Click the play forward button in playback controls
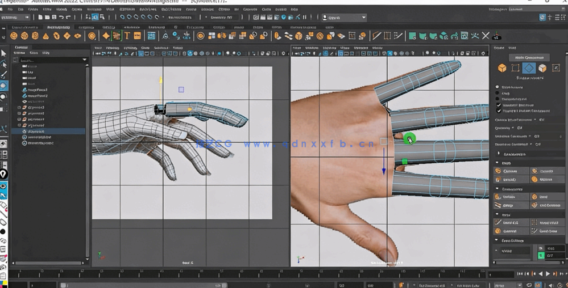The height and width of the screenshot is (288, 568). pyautogui.click(x=548, y=274)
